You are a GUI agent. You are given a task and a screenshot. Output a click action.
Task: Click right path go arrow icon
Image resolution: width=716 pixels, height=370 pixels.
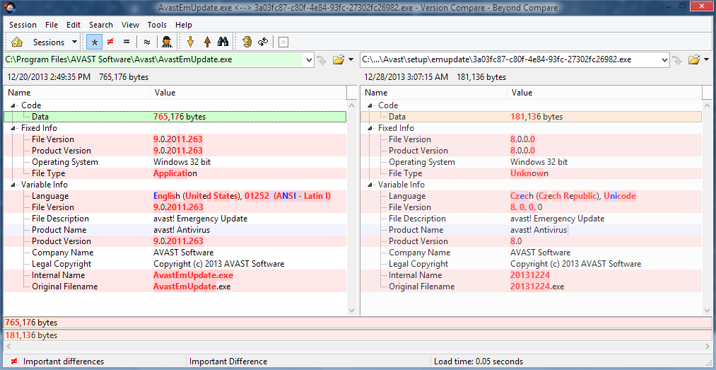(x=677, y=60)
